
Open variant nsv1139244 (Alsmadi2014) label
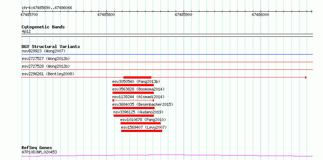tap(138, 97)
